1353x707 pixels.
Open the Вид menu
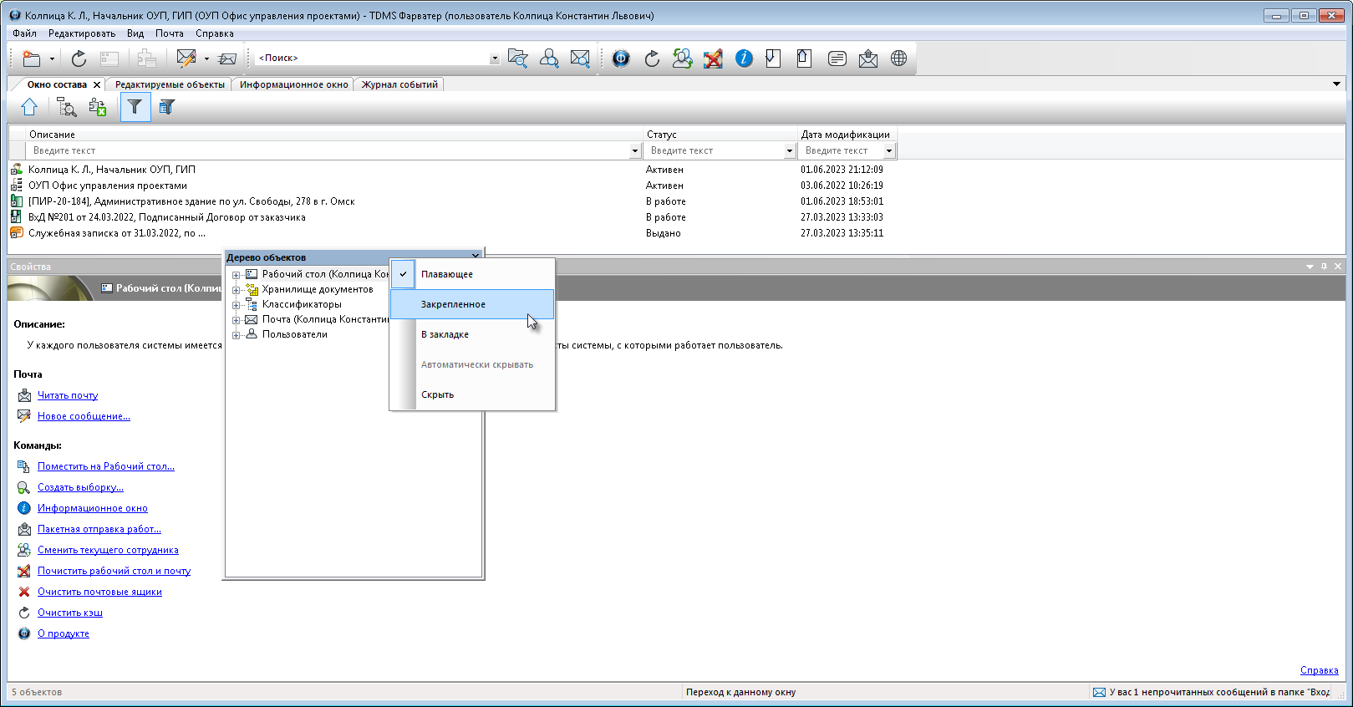point(135,33)
